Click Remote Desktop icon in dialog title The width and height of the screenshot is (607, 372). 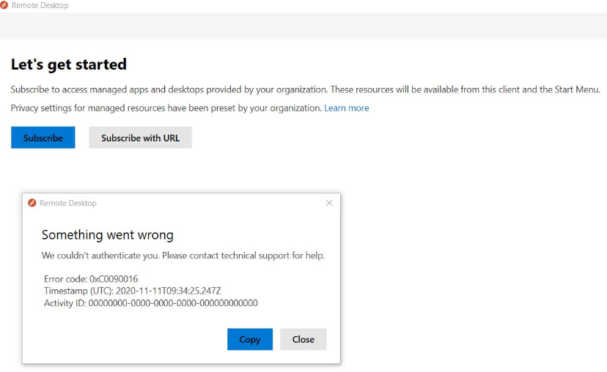(x=32, y=203)
